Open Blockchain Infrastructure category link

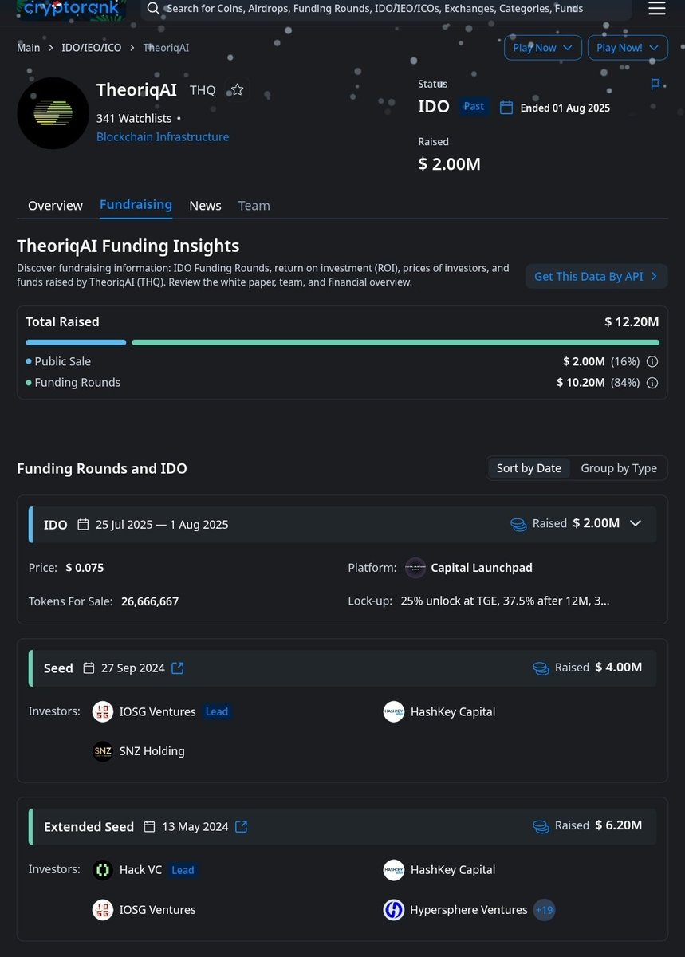pos(163,137)
